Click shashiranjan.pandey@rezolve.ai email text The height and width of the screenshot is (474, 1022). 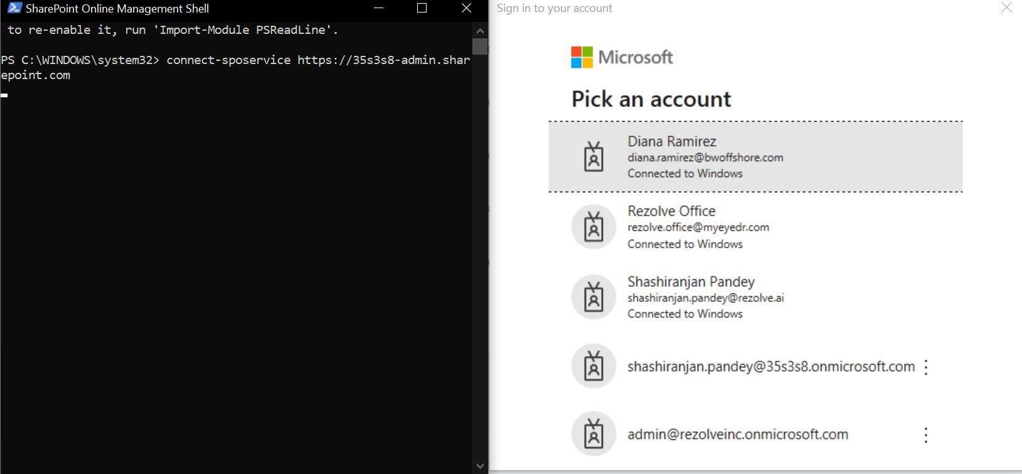pos(706,298)
